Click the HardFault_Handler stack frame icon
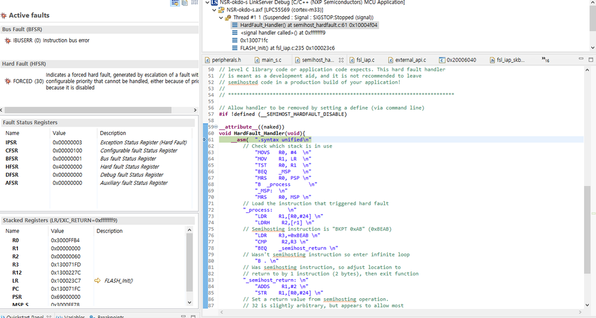596x318 pixels. (x=235, y=25)
